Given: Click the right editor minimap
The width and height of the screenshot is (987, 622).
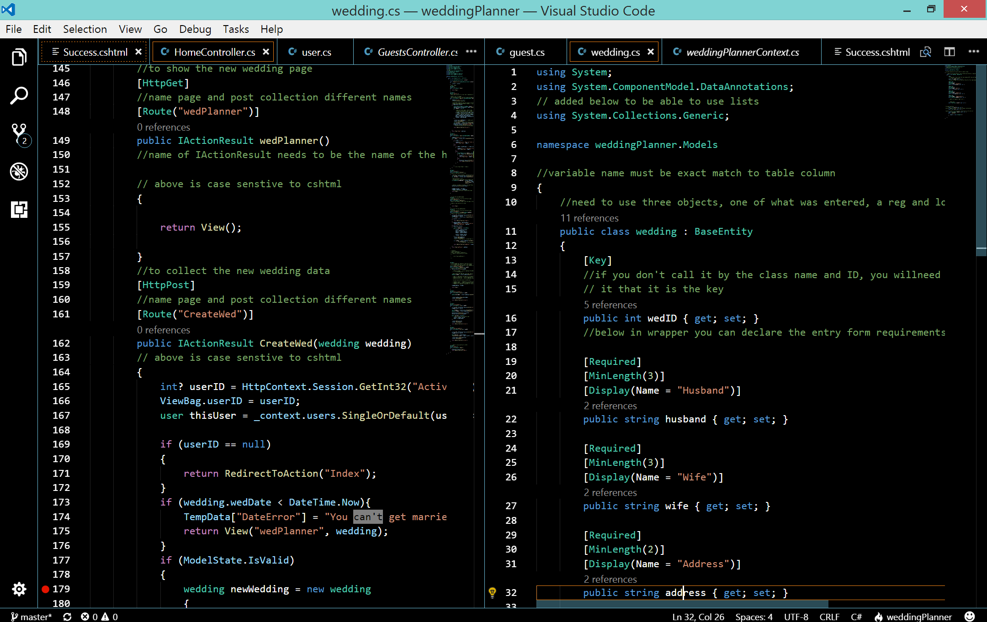Looking at the screenshot, I should coord(960,91).
